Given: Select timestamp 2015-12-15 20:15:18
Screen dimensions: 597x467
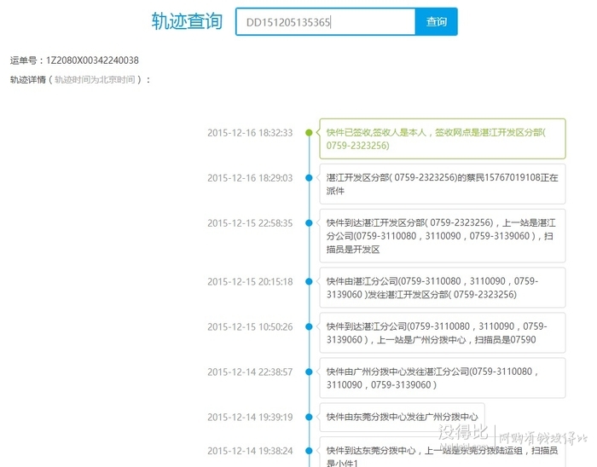Looking at the screenshot, I should (250, 282).
